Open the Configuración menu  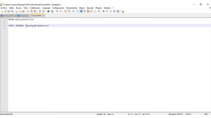pos(58,8)
